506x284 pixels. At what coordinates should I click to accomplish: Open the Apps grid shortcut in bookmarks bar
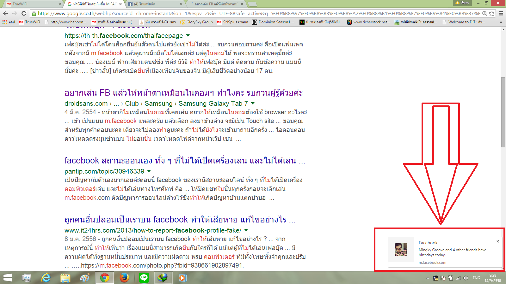[x=9, y=22]
